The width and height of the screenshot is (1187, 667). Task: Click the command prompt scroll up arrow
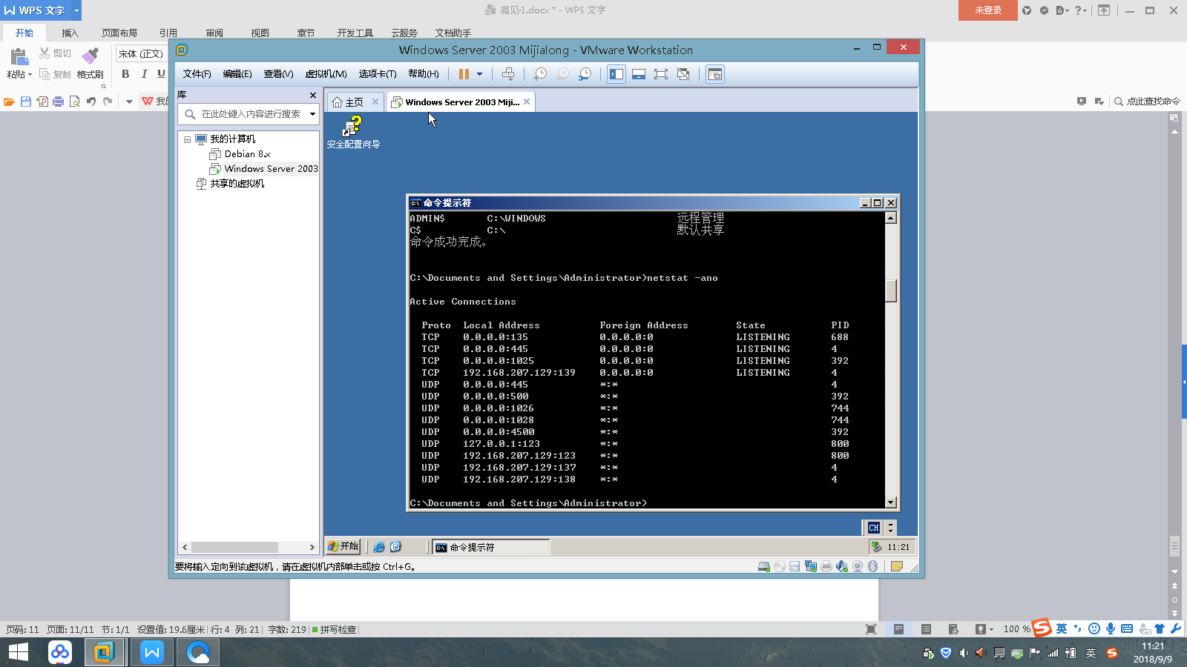coord(891,218)
